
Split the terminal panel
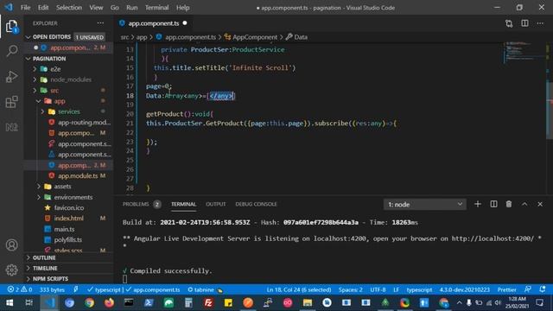[x=493, y=204]
